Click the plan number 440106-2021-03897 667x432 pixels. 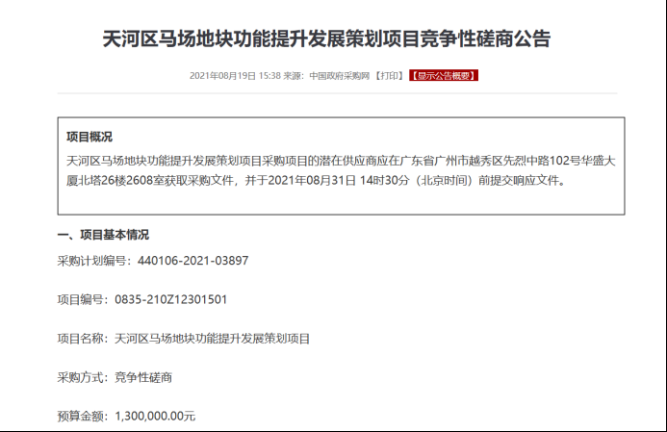pyautogui.click(x=193, y=261)
